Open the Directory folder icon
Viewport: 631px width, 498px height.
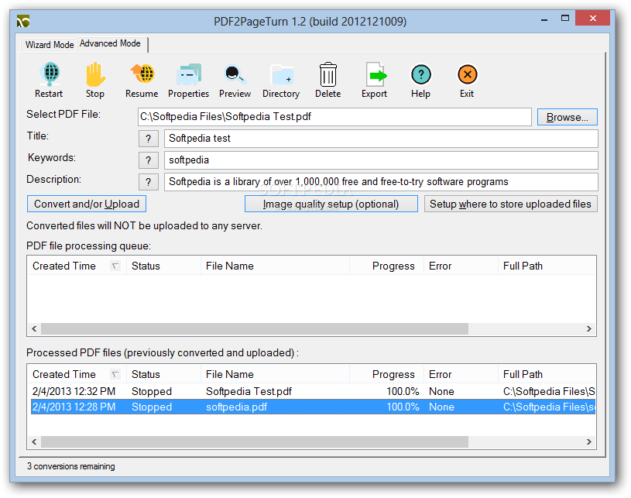[x=281, y=74]
